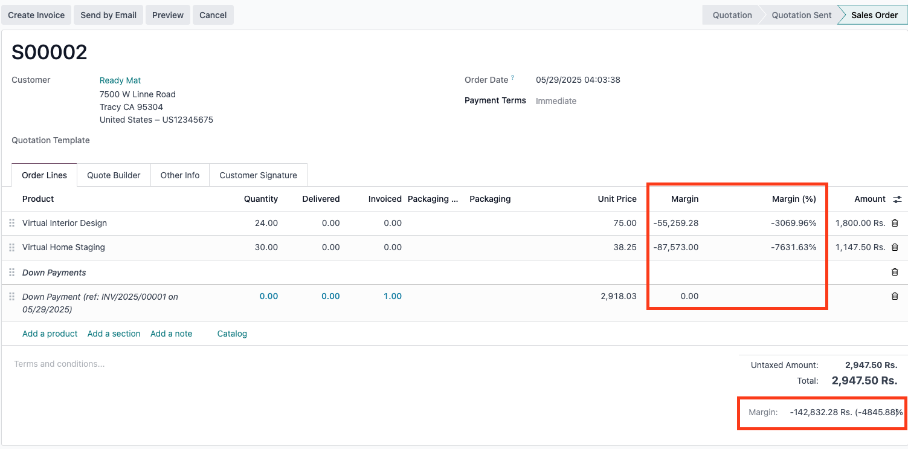The width and height of the screenshot is (908, 449).
Task: Click the Virtual Home Staging product cell
Action: pyautogui.click(x=63, y=247)
